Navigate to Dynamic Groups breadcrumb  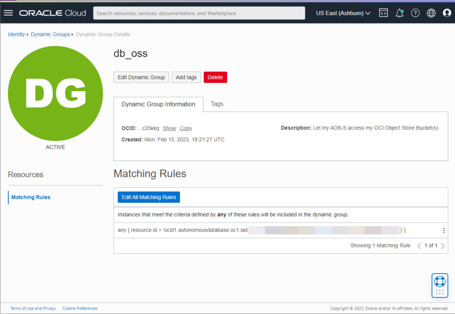(50, 34)
